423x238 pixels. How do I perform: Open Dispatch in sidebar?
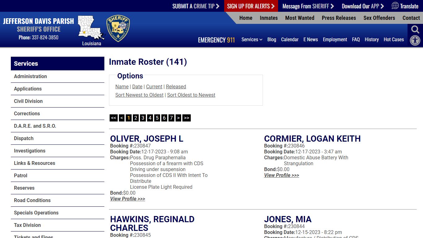[x=58, y=138]
